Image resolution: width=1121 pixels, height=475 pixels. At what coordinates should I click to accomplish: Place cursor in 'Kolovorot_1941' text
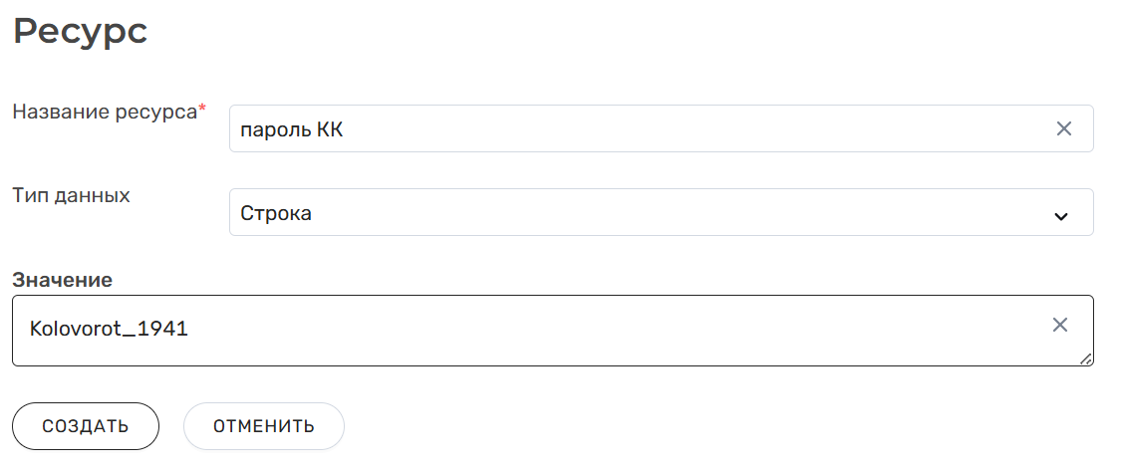tap(109, 329)
